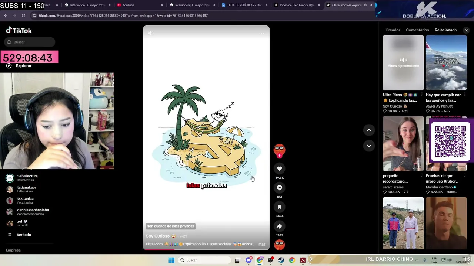This screenshot has width=474, height=266.
Task: Open the Ultra Ricos related video thumbnail
Action: pyautogui.click(x=403, y=62)
